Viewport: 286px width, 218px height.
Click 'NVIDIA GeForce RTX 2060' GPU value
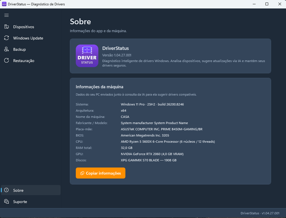click(152, 154)
